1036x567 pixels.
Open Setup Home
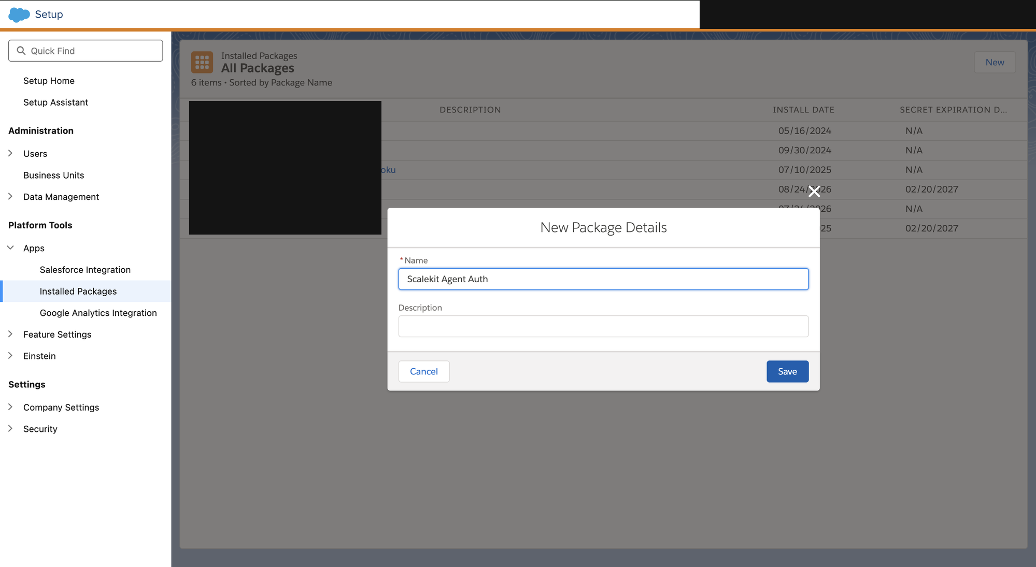point(49,81)
